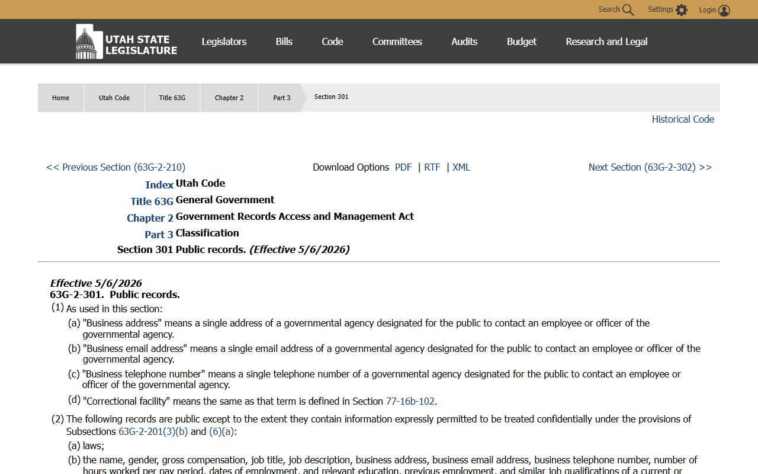
Task: Select Title 63G breadcrumb
Action: (172, 98)
